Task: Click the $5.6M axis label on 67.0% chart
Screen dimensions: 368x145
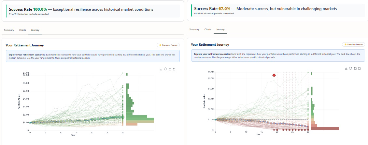Action: (x=212, y=72)
